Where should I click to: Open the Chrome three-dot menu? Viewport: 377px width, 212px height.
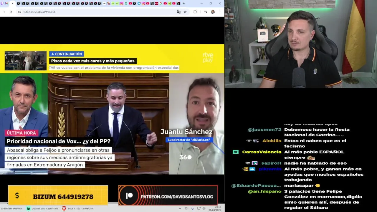click(220, 12)
